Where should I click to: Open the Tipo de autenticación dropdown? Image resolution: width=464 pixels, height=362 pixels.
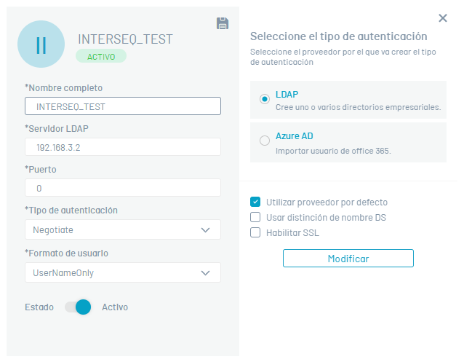pyautogui.click(x=123, y=229)
